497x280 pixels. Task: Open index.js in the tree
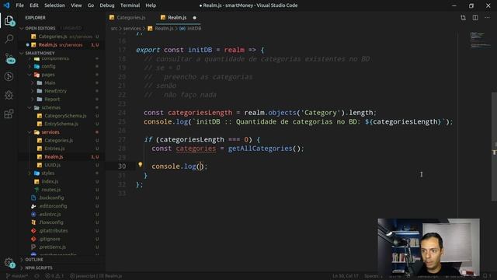pos(50,181)
